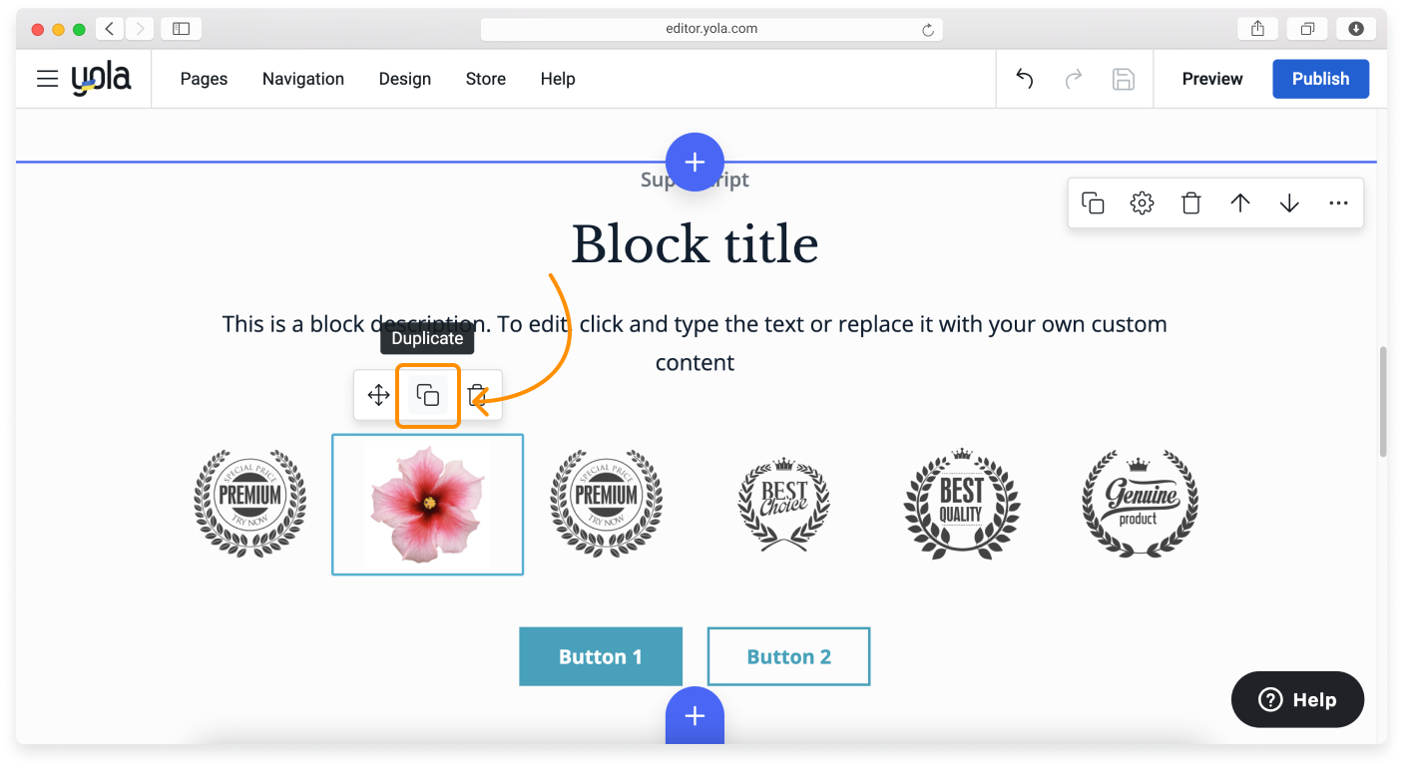Publish the website
1403x768 pixels.
pyautogui.click(x=1320, y=78)
